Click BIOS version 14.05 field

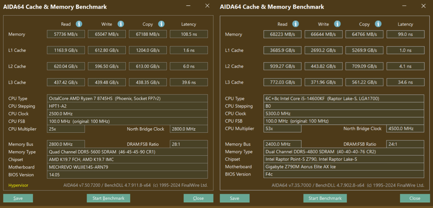(x=127, y=175)
